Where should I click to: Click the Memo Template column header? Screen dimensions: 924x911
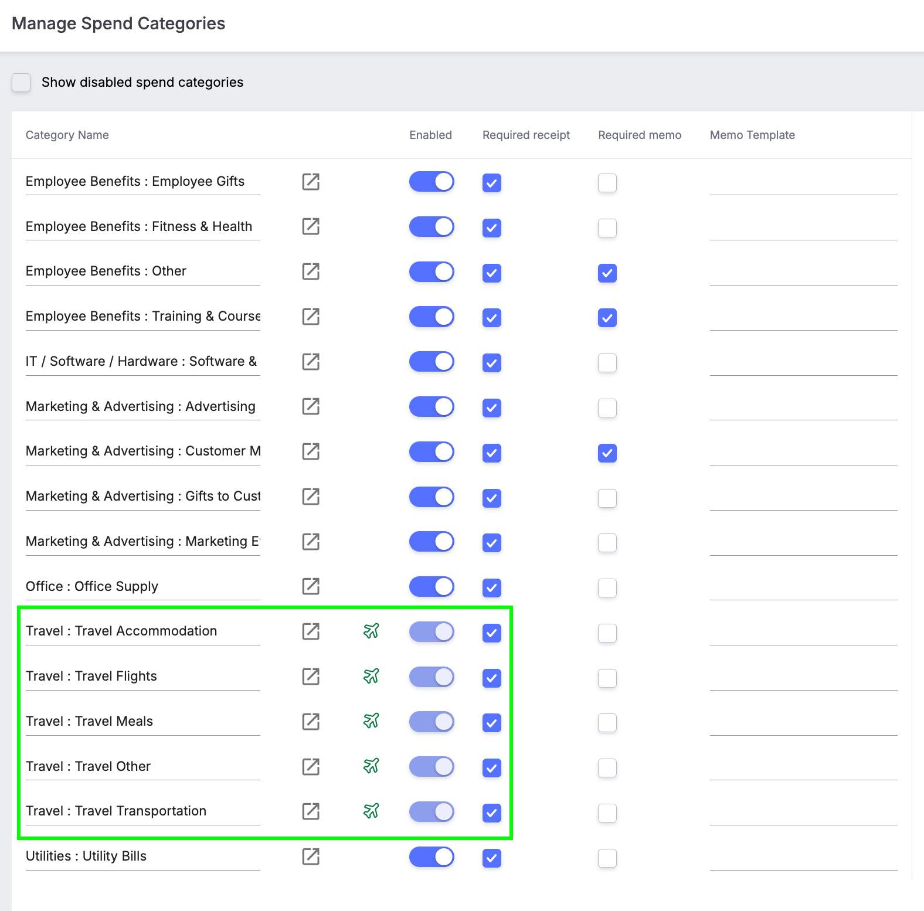(x=752, y=135)
